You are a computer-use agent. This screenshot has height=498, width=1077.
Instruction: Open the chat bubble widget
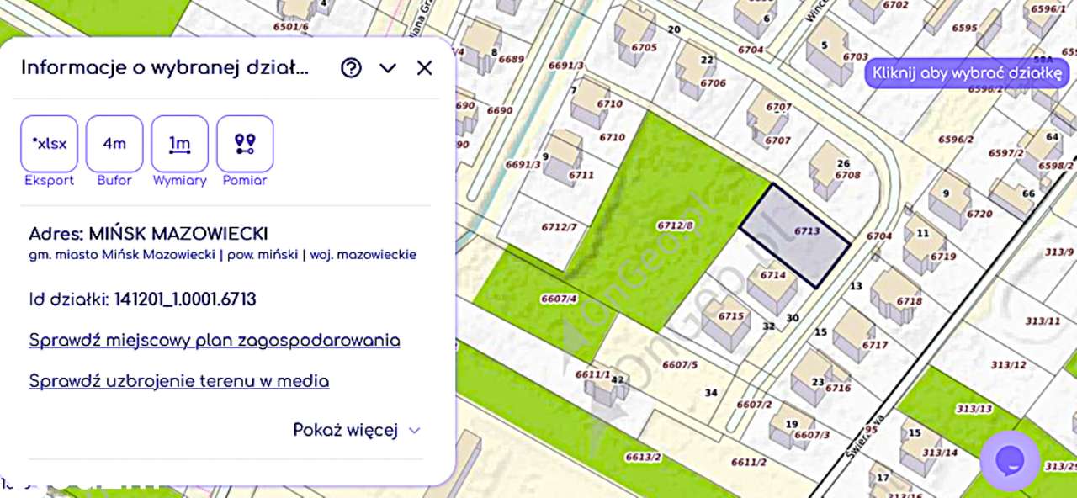[x=1010, y=460]
